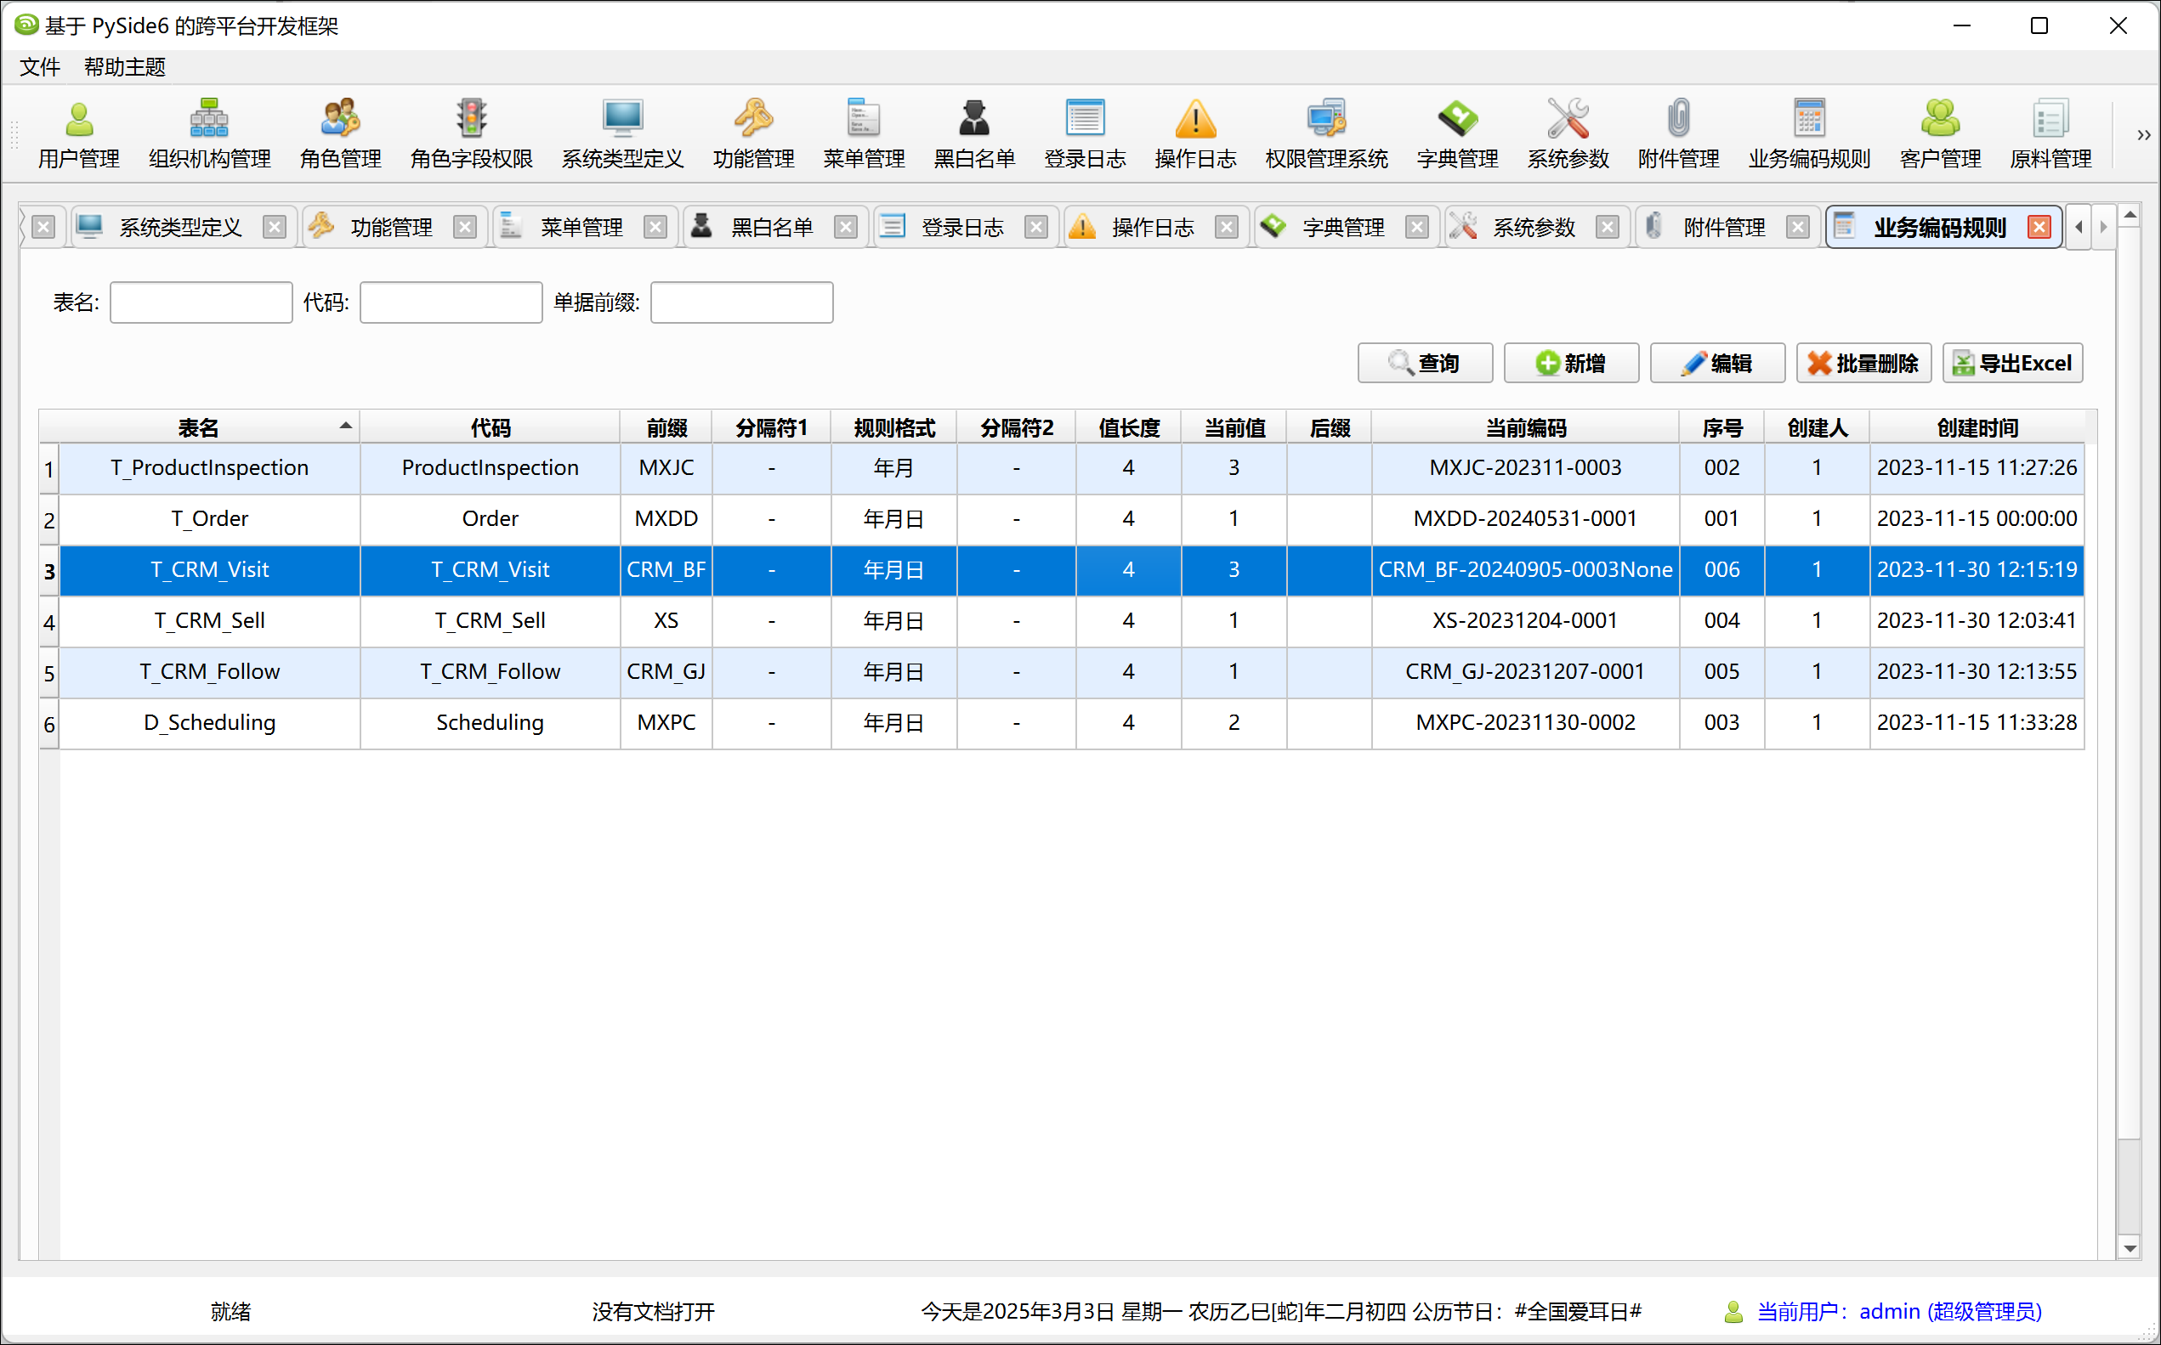Click the 单据前缀 input field
Image resolution: width=2161 pixels, height=1345 pixels.
[741, 302]
